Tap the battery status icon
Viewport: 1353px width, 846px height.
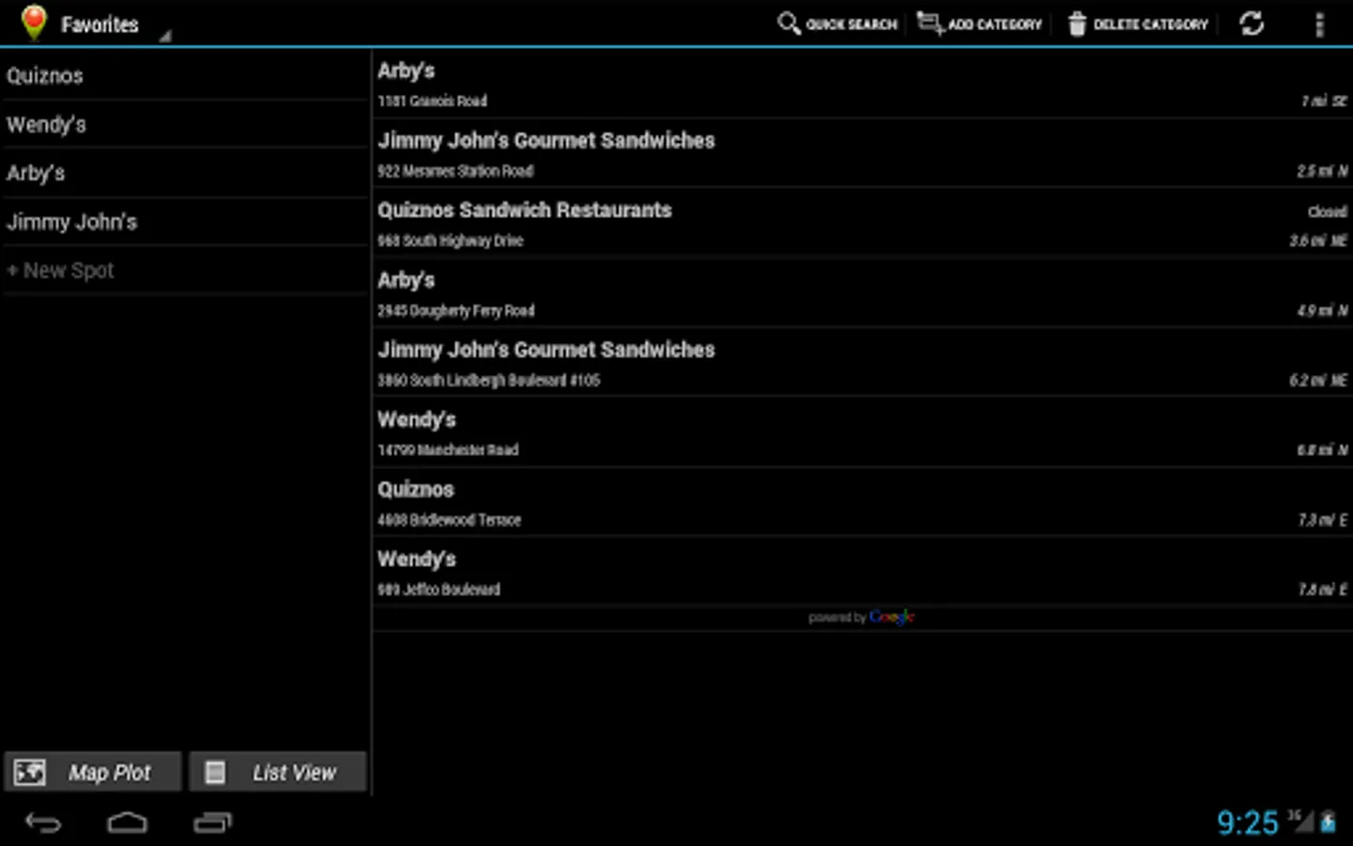click(1329, 822)
